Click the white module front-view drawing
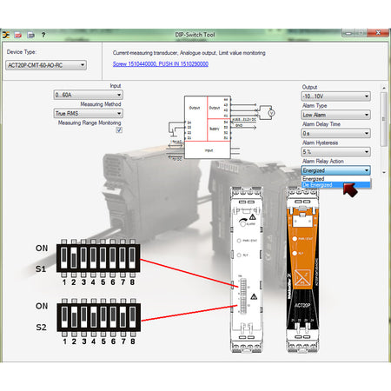Viewport: 391px width, 391px height. pos(247,269)
